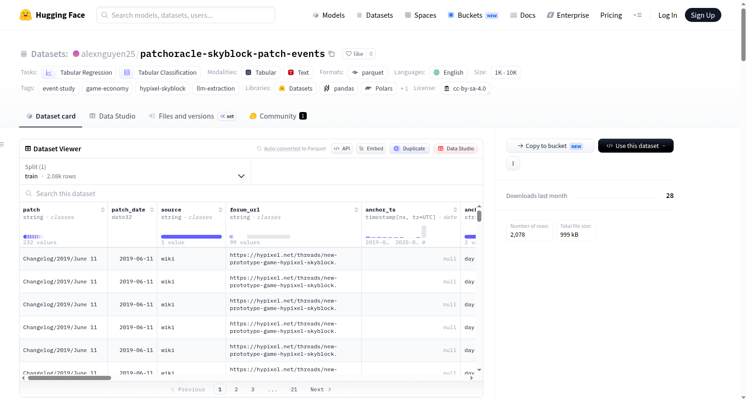This screenshot has width=747, height=402.
Task: Open the more options three-dot button
Action: [x=513, y=163]
